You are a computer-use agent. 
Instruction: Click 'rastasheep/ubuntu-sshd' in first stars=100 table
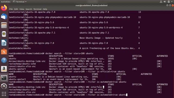(22, 64)
